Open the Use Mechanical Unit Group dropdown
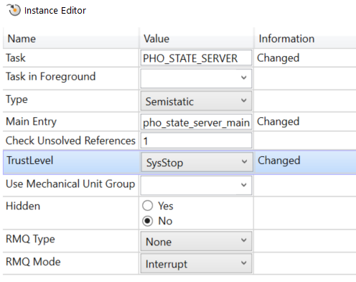 [x=196, y=185]
